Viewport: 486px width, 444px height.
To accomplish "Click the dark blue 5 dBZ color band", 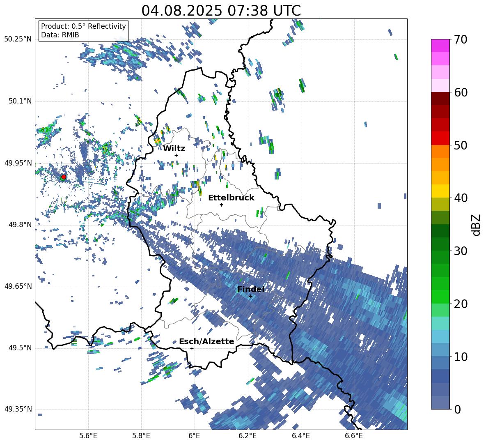I will pyautogui.click(x=440, y=376).
